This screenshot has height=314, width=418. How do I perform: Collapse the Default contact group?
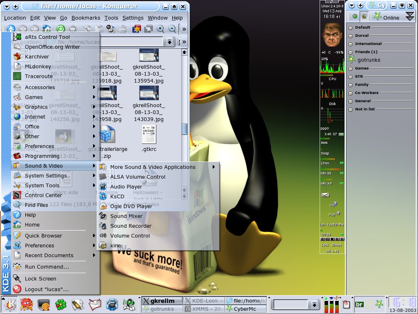pos(350,27)
